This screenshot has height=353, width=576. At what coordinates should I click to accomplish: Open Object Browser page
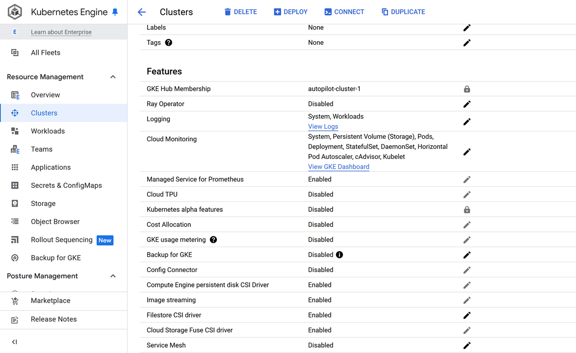64,222
